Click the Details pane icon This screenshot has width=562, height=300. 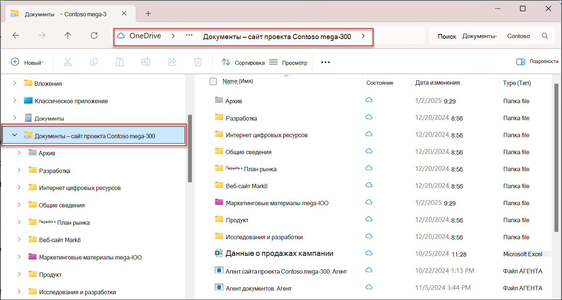coord(521,62)
